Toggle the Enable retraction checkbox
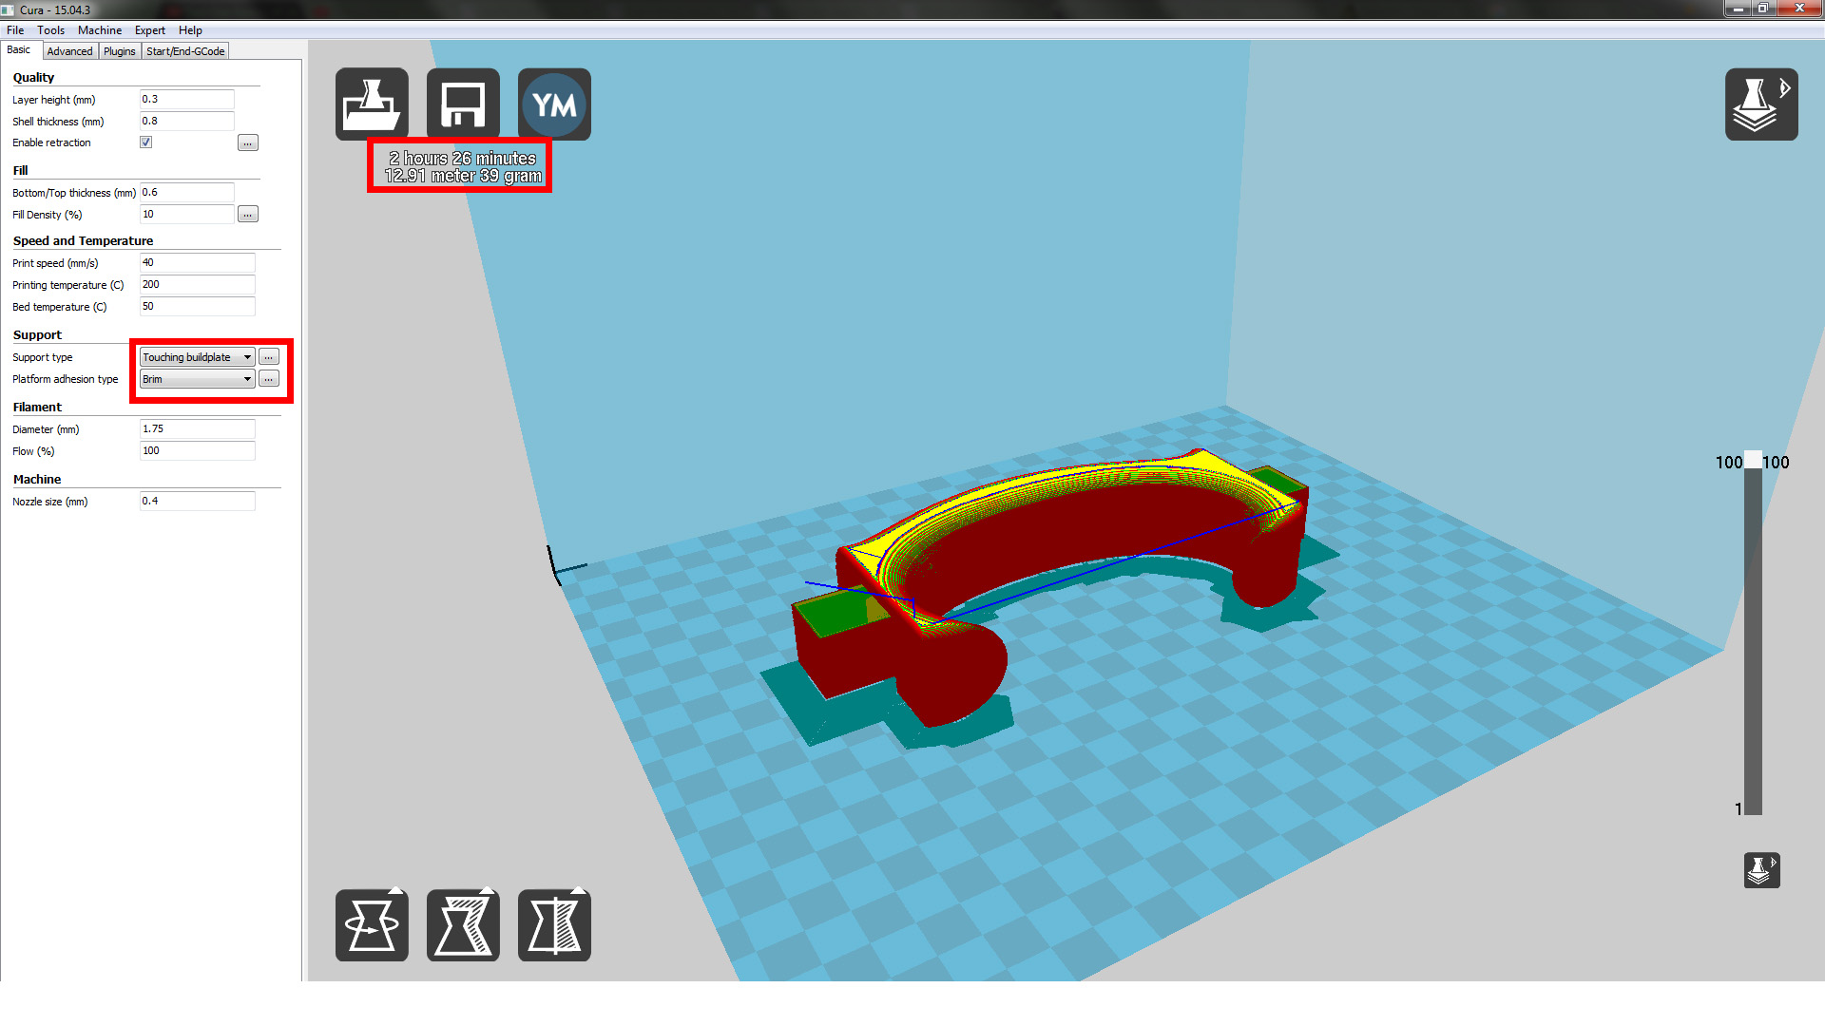This screenshot has width=1825, height=1026. [x=145, y=142]
